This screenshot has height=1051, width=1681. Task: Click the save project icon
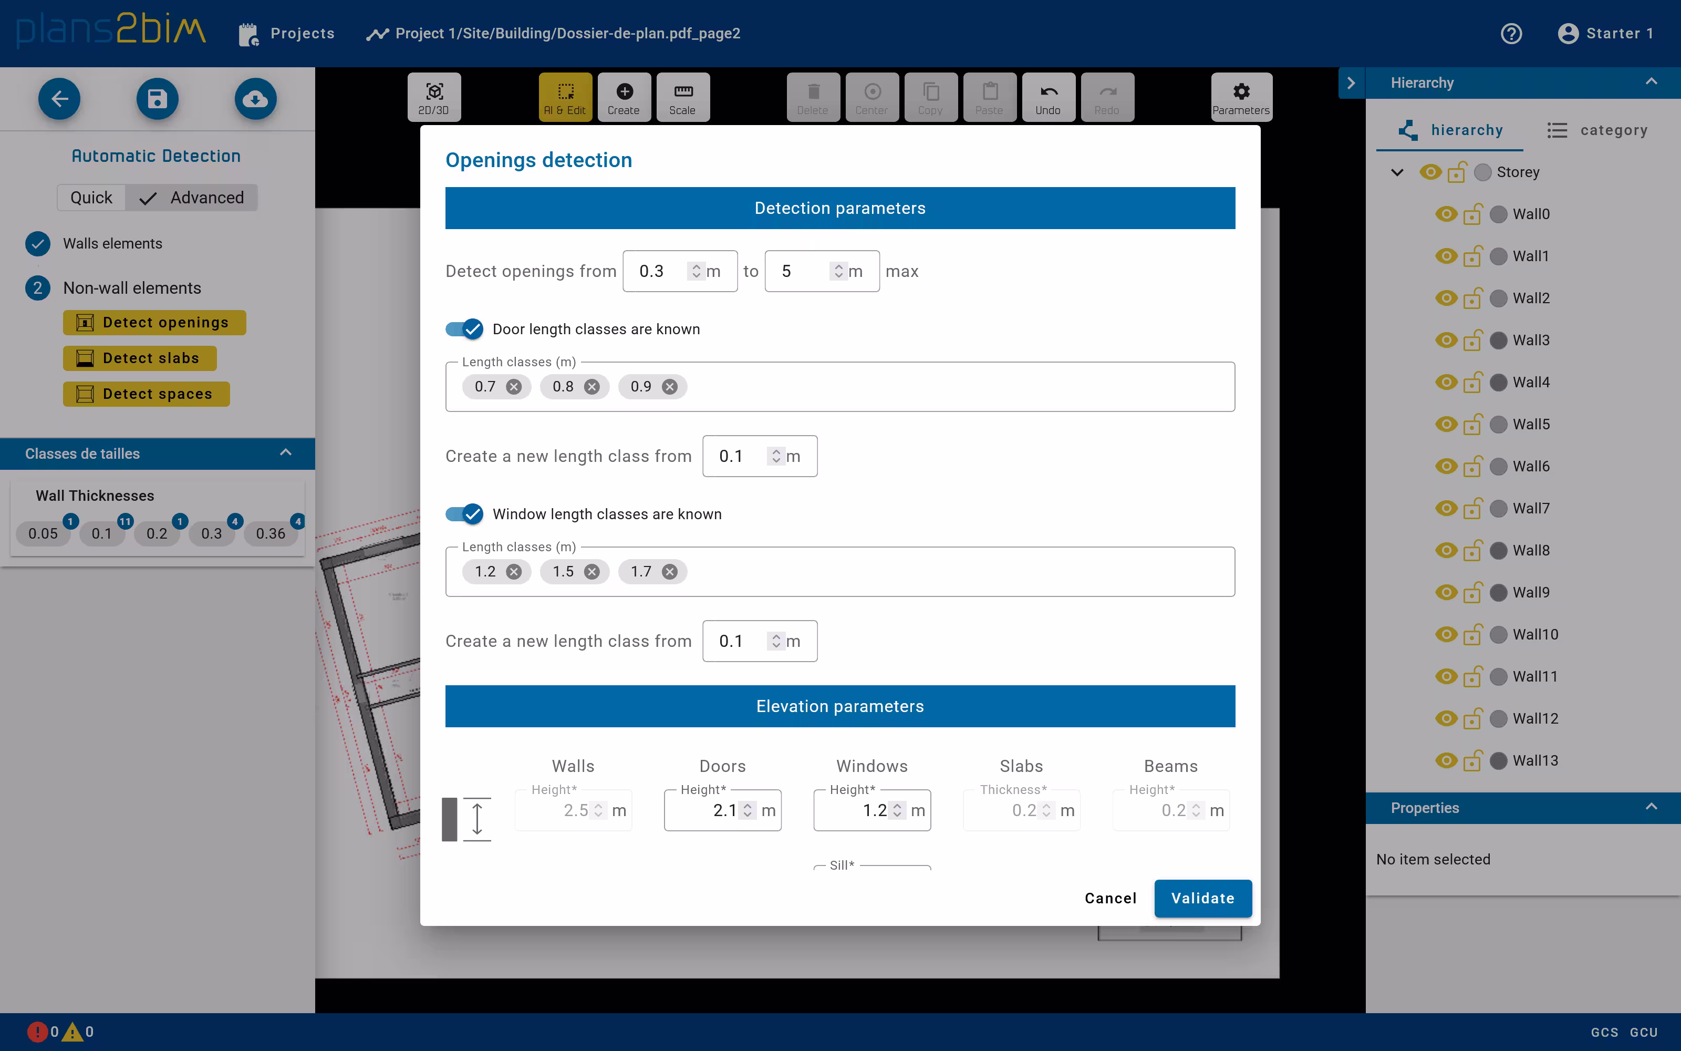tap(157, 99)
